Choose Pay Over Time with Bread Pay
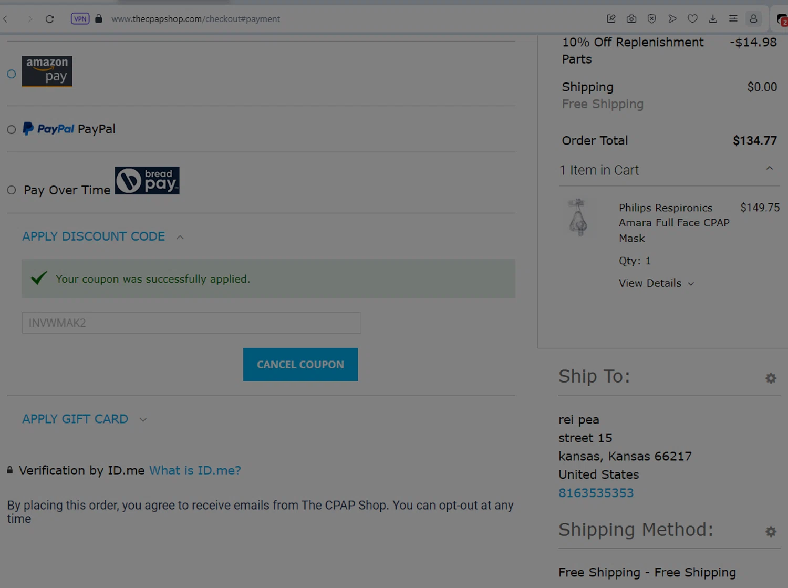Viewport: 788px width, 588px height. [x=12, y=190]
